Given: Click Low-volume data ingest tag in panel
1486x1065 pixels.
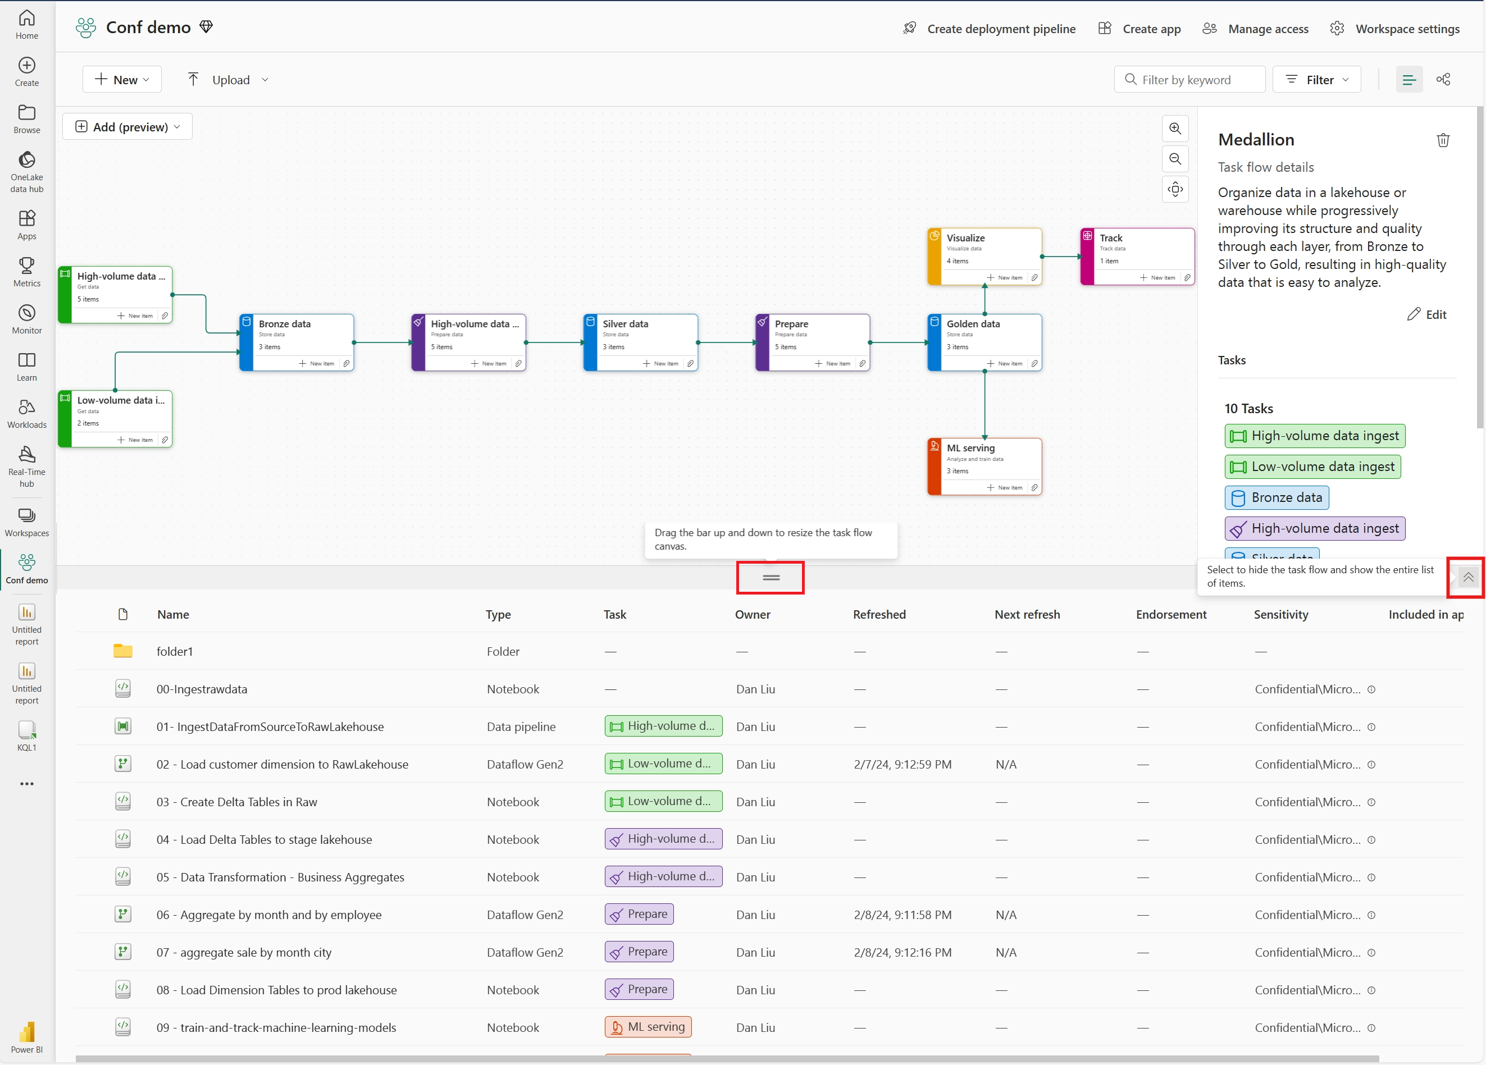Looking at the screenshot, I should [1312, 467].
